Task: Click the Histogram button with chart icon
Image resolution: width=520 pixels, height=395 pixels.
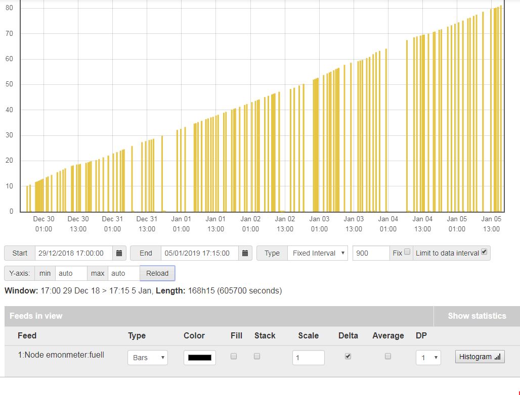Action: click(480, 357)
